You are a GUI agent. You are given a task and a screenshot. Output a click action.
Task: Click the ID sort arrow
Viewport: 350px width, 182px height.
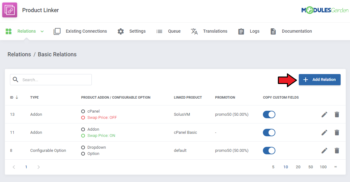(17, 97)
